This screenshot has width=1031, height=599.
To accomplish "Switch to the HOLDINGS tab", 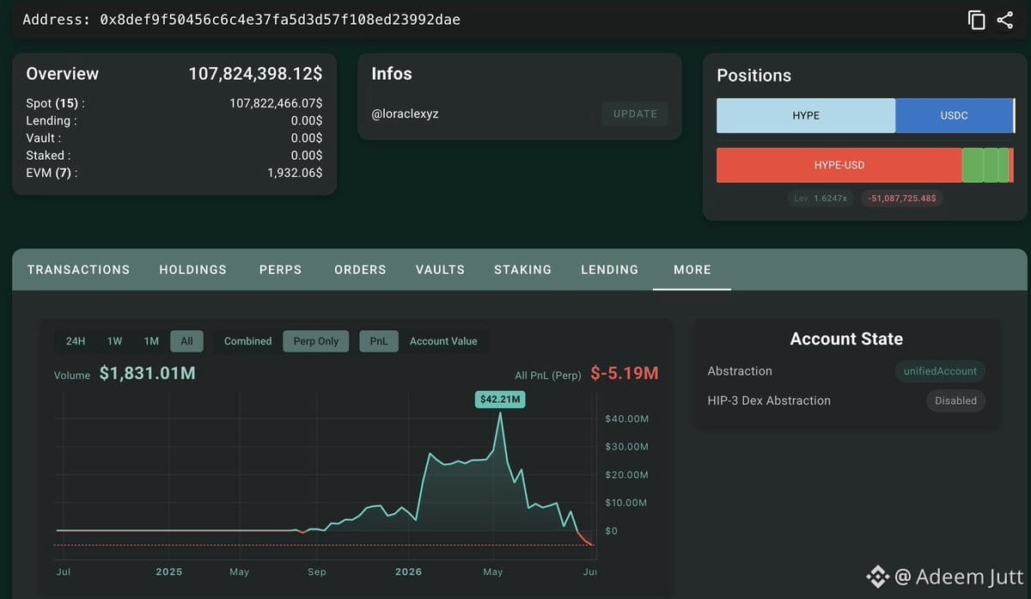I will pyautogui.click(x=193, y=270).
